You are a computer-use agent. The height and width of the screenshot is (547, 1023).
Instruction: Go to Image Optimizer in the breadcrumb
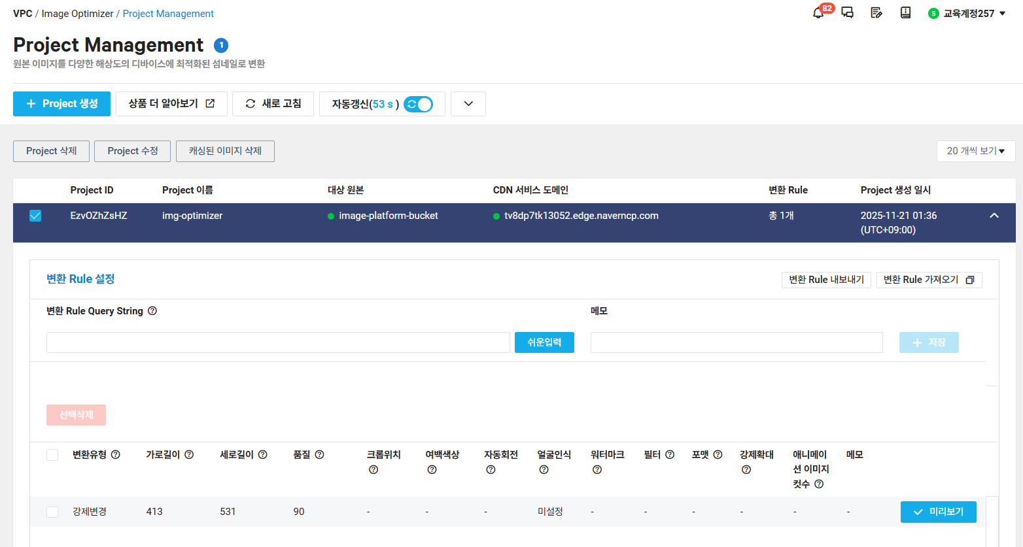77,14
